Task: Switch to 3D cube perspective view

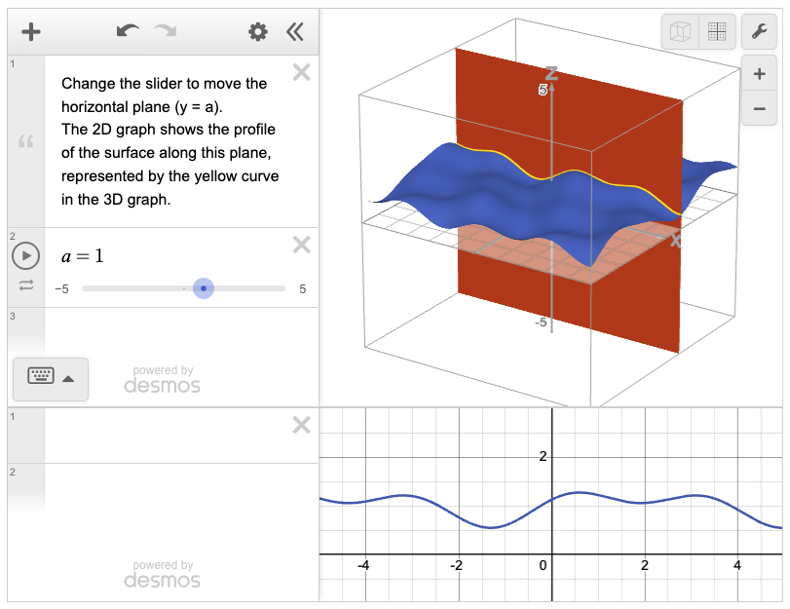Action: point(682,32)
